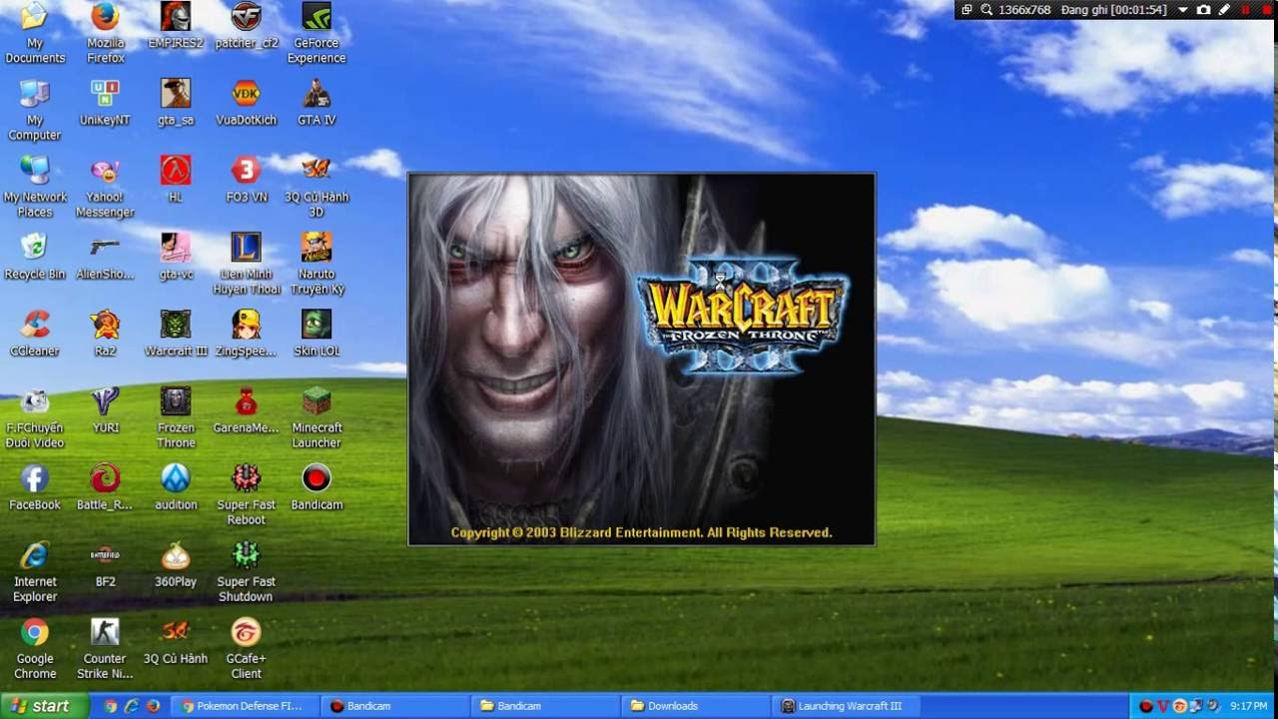Select the GTA IV desktop icon

pos(317,103)
